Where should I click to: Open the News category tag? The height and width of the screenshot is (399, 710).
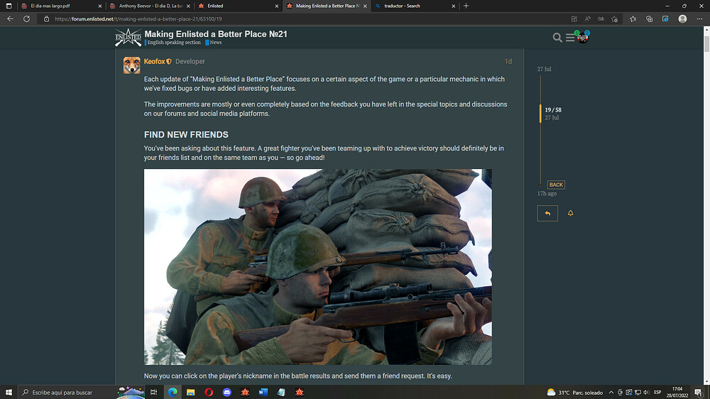click(x=216, y=43)
